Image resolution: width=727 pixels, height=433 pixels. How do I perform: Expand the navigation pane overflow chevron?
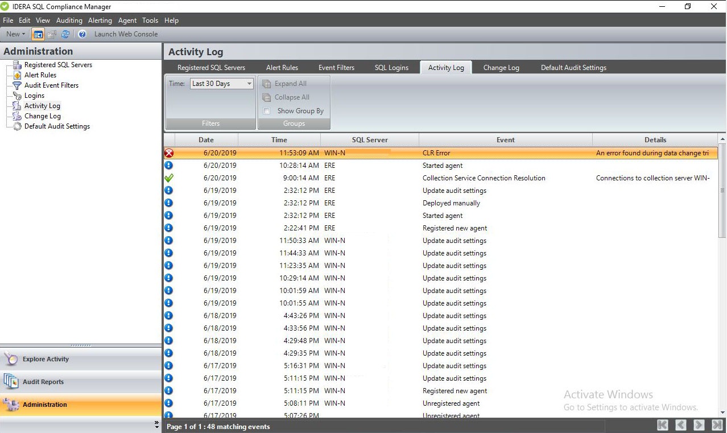click(x=157, y=424)
